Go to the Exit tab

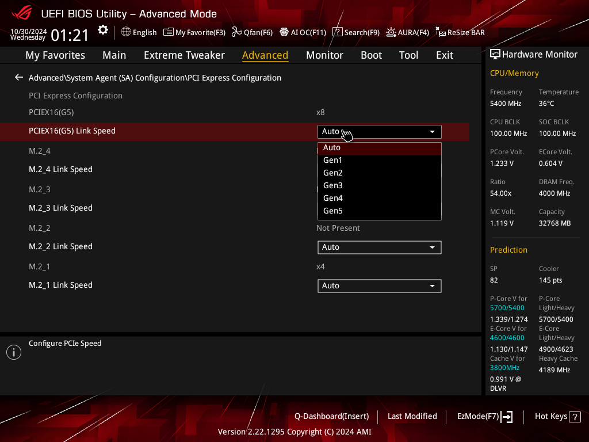(445, 55)
